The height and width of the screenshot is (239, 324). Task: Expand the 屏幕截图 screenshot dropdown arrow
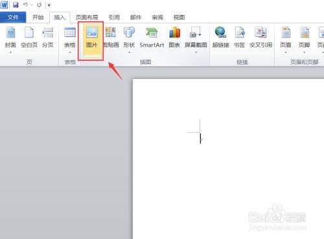pyautogui.click(x=196, y=52)
